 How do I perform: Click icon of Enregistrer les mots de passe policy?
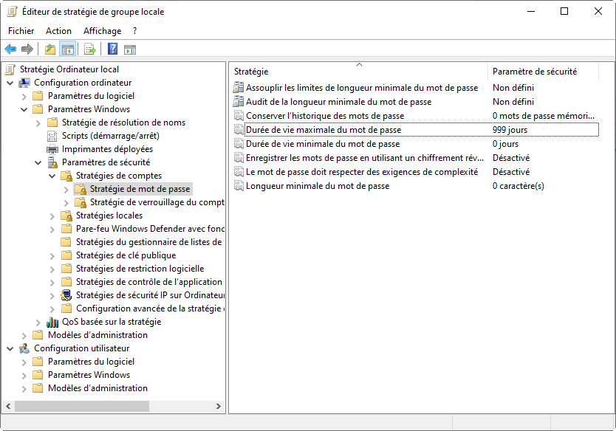pyautogui.click(x=239, y=158)
